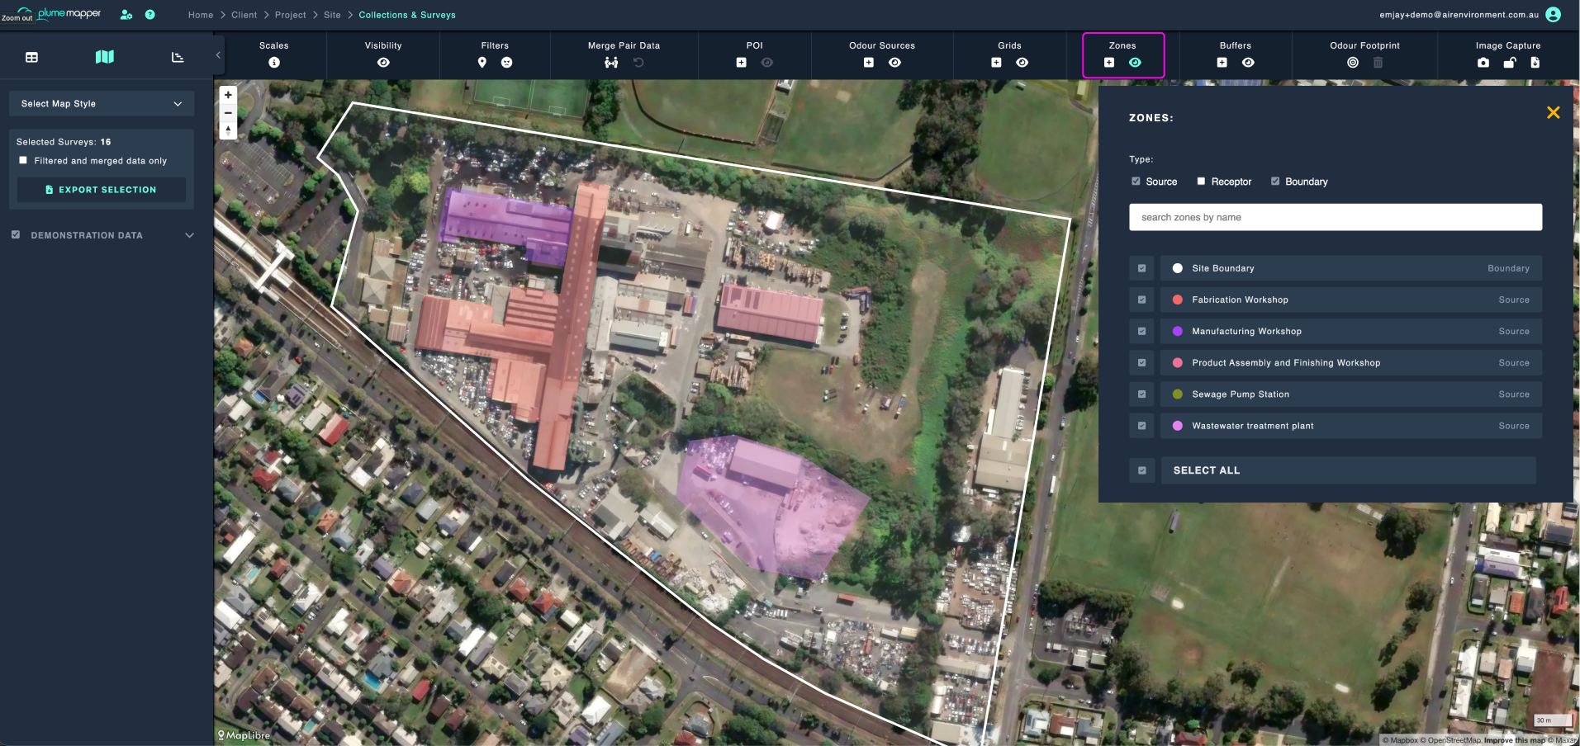Open the Scales info icon

(274, 63)
